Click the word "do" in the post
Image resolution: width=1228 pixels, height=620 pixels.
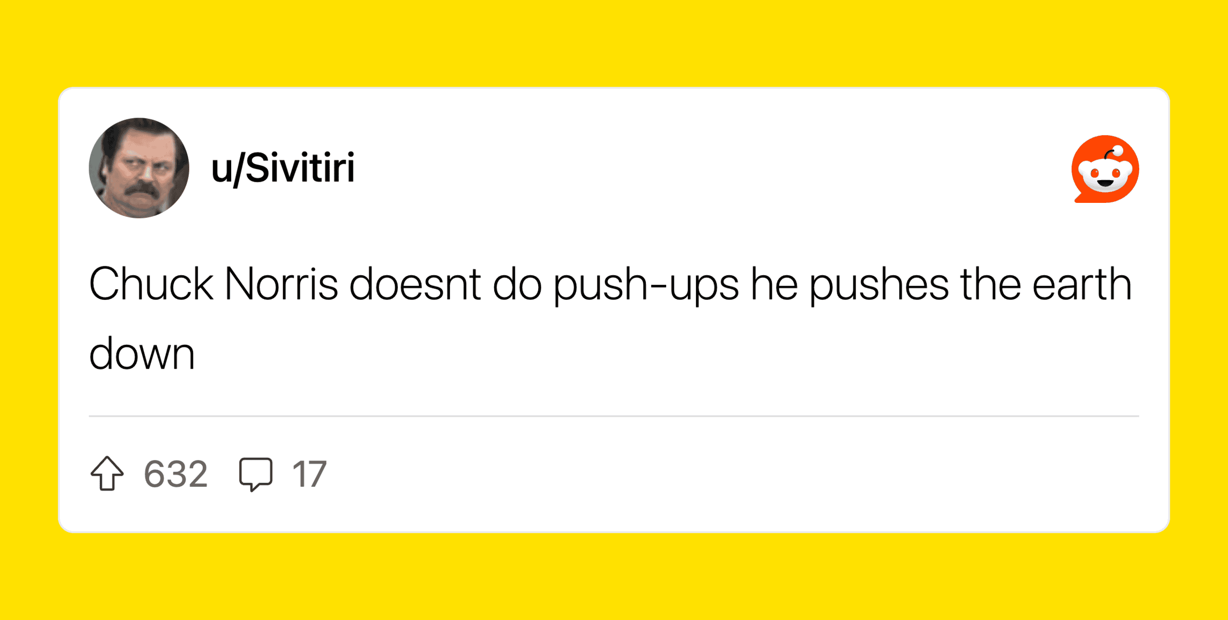click(x=517, y=284)
